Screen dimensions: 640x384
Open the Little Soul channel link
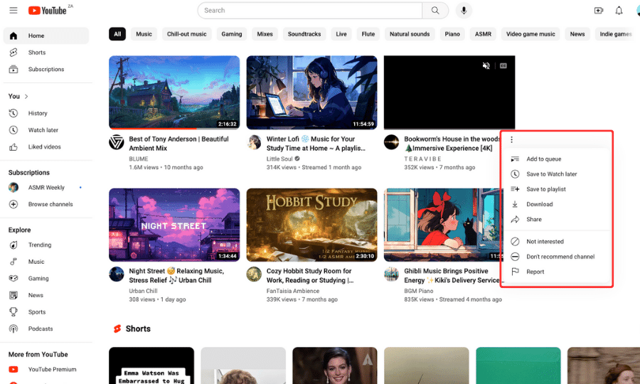pos(279,159)
